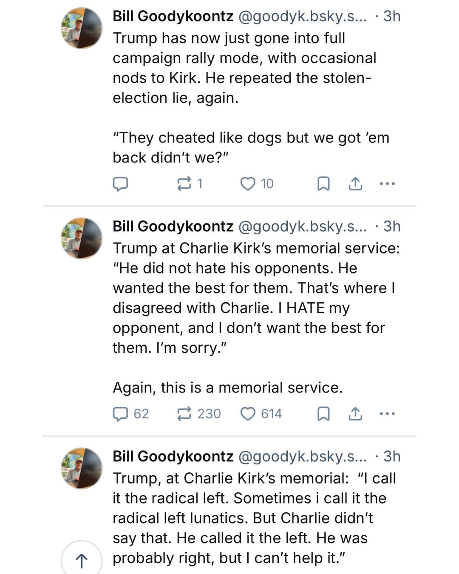The width and height of the screenshot is (459, 574).
Task: Bookmark the first post
Action: pos(324,183)
